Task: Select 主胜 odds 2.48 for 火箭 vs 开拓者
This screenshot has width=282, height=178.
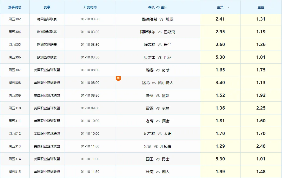Action: pos(261,146)
